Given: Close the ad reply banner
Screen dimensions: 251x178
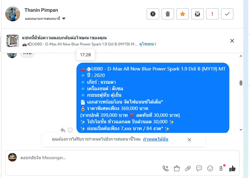Looking at the screenshot, I should tap(232, 41).
